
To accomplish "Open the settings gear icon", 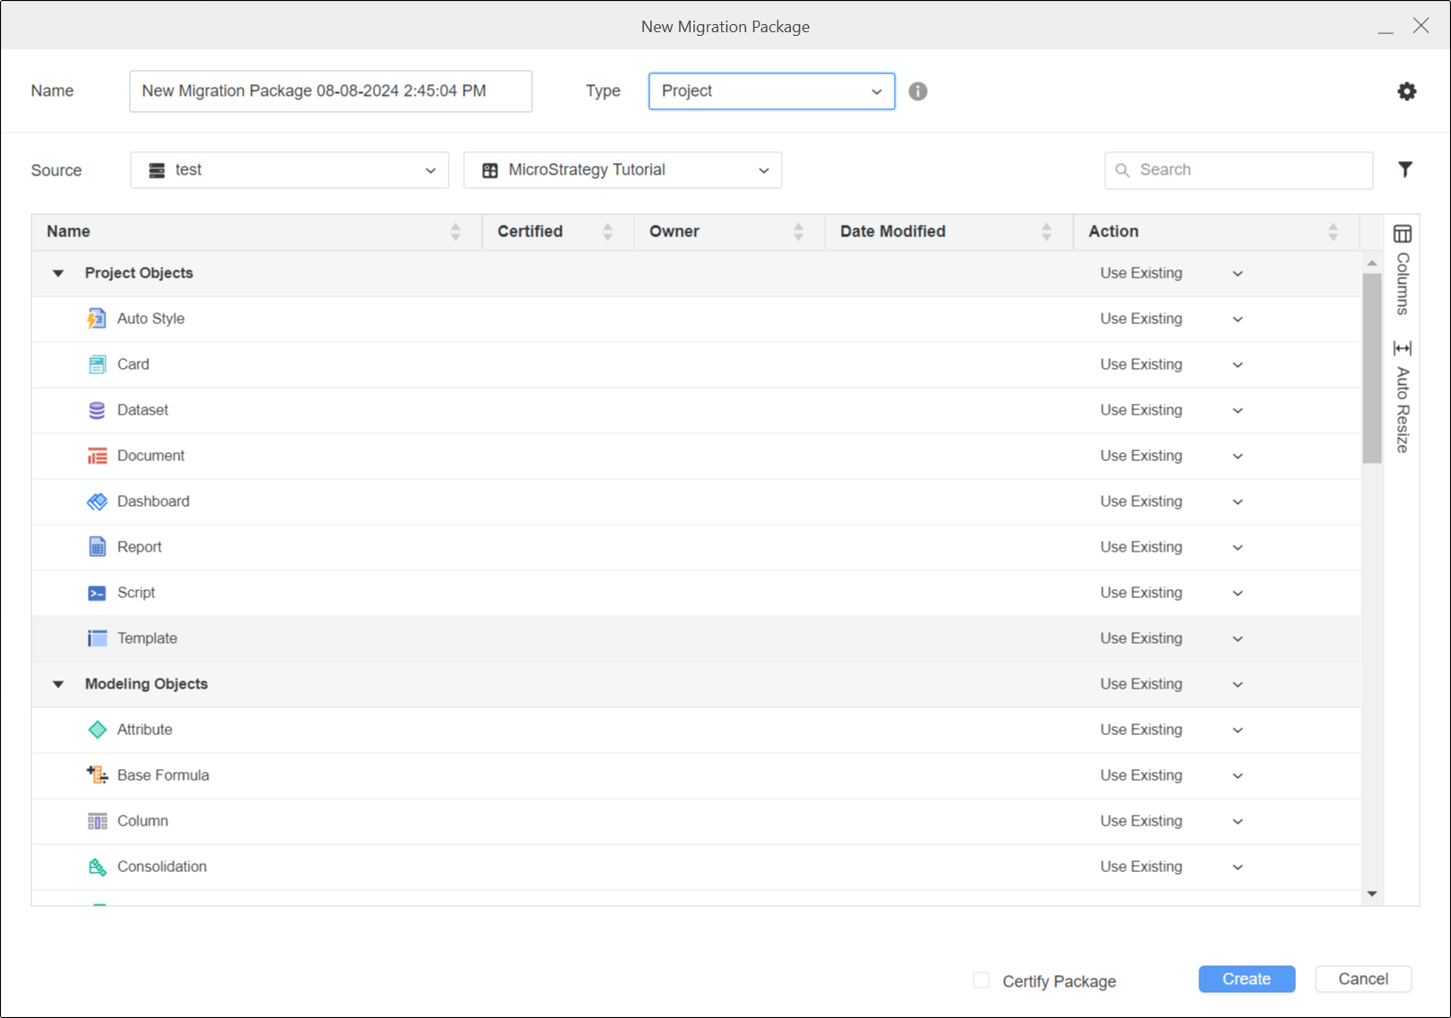I will click(1406, 91).
